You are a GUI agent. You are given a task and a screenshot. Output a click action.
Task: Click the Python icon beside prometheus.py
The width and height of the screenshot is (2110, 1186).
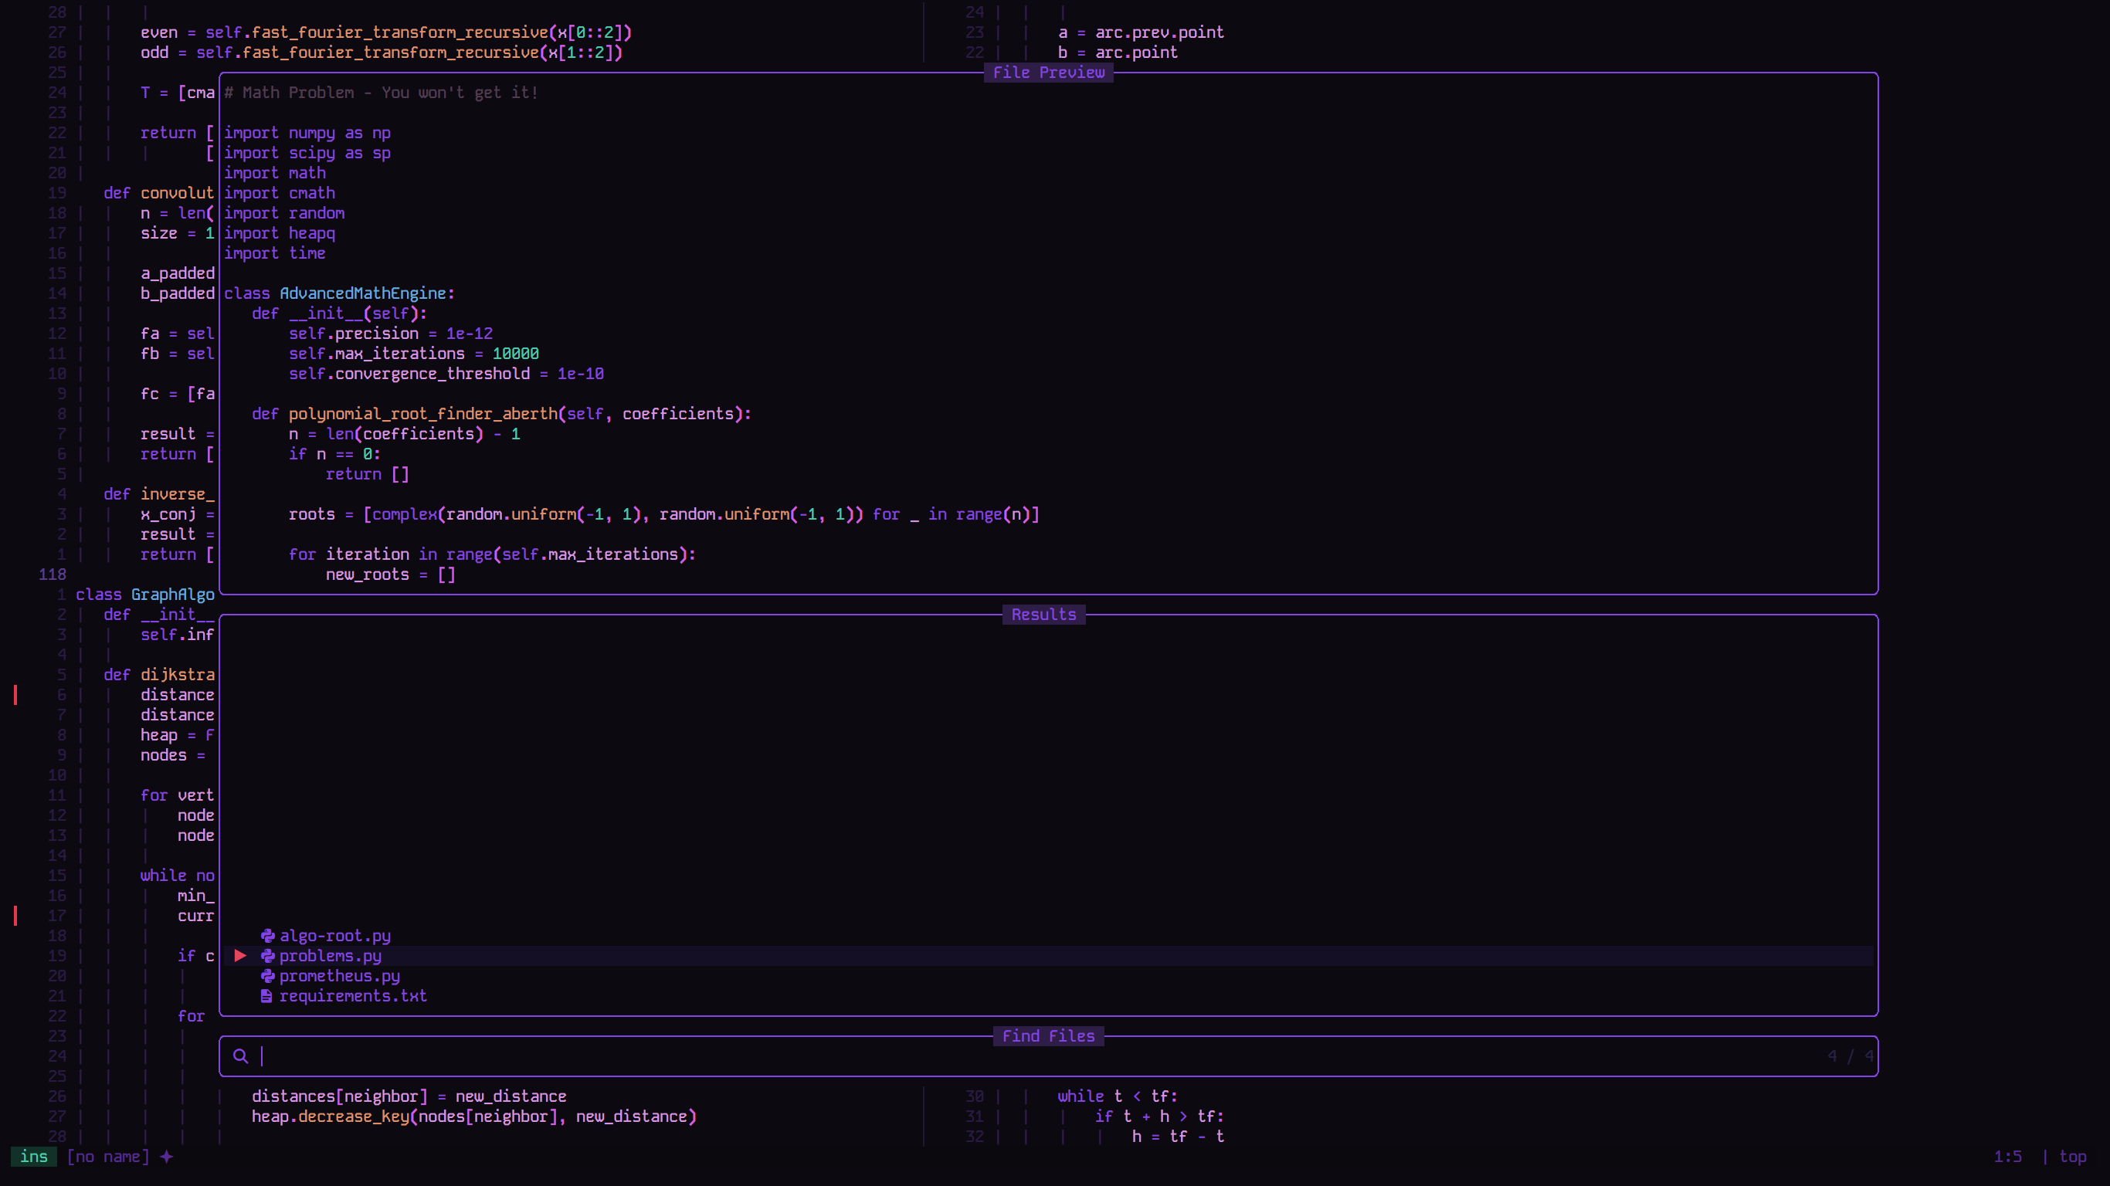(x=267, y=975)
